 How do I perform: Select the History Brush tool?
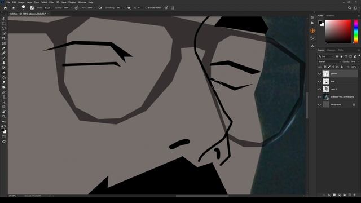pos(4,68)
